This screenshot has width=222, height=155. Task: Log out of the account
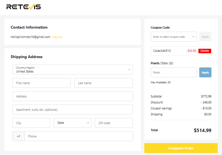(x=57, y=37)
